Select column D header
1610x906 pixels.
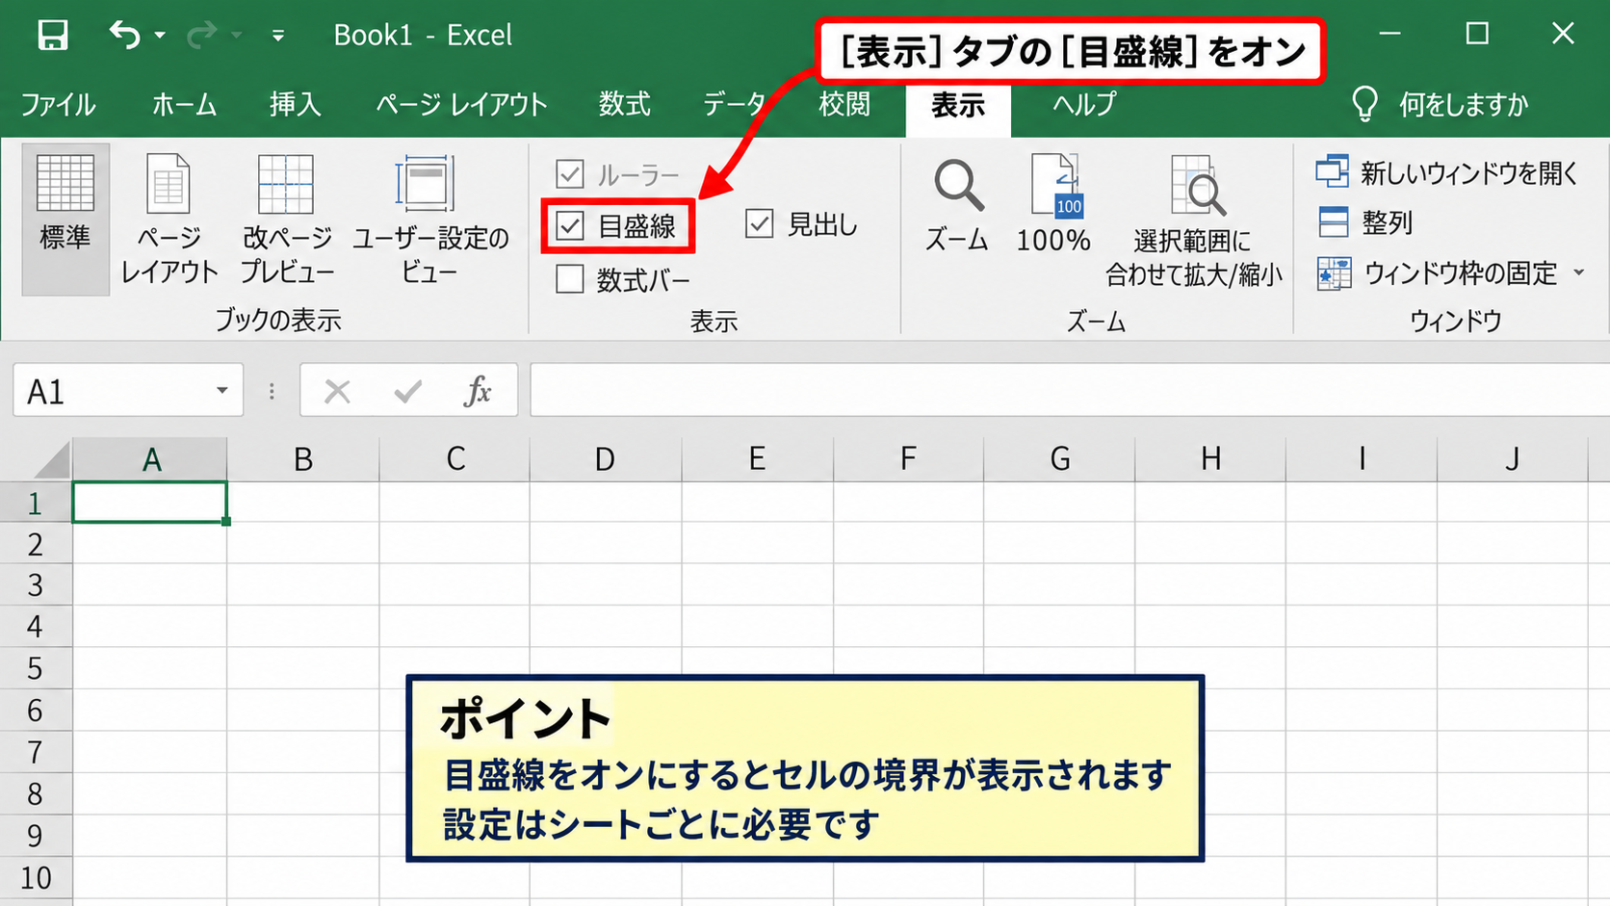coord(605,459)
